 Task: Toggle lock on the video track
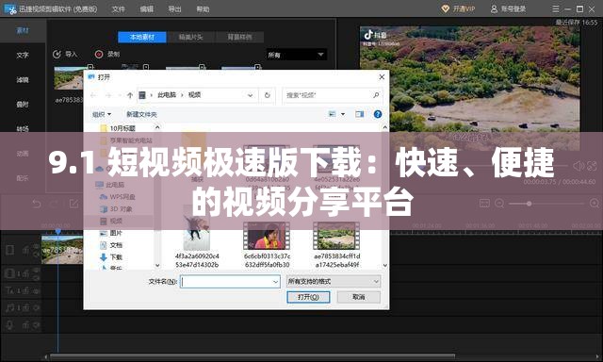pyautogui.click(x=25, y=251)
